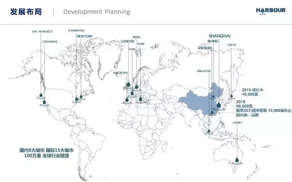Click the TOKYO label
The width and height of the screenshot is (292, 182).
pos(232,45)
